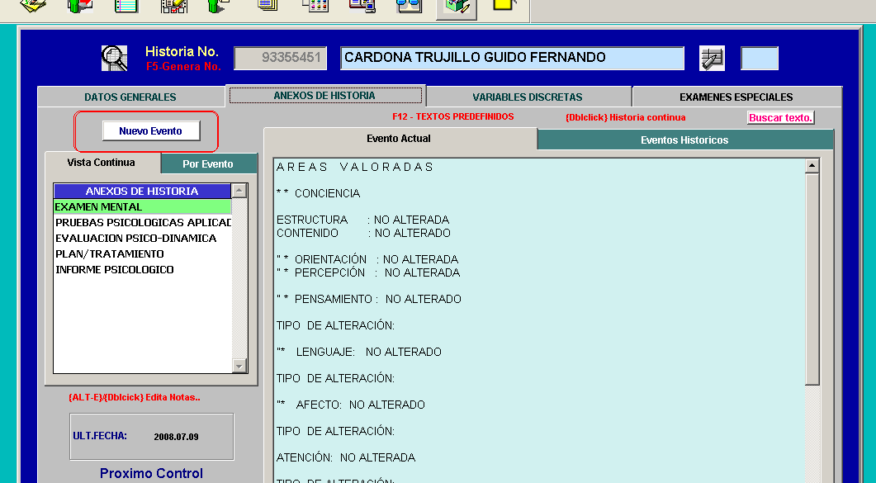The image size is (876, 483).
Task: Select the Evento Actual tab
Action: [x=399, y=139]
